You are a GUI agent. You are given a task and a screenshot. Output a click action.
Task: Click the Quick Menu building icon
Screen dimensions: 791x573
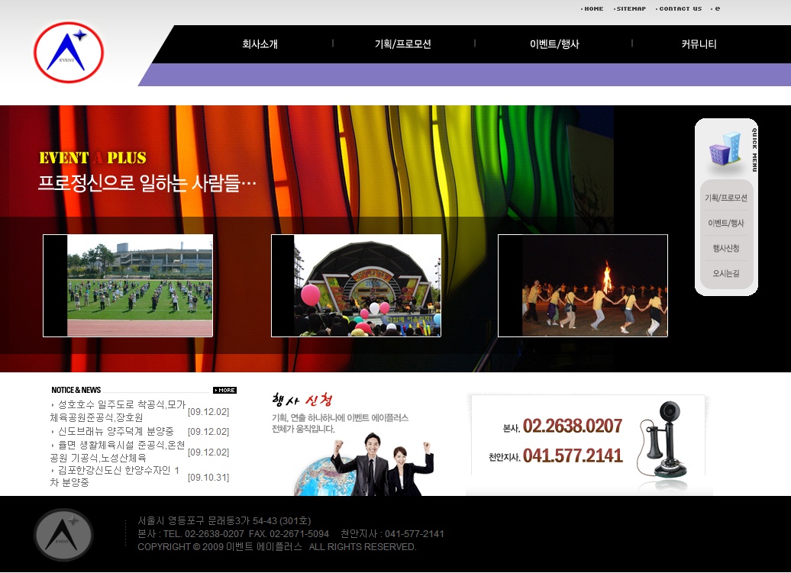pyautogui.click(x=724, y=150)
